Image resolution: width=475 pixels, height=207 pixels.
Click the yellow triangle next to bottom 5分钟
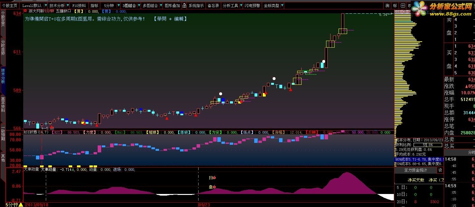(21, 204)
